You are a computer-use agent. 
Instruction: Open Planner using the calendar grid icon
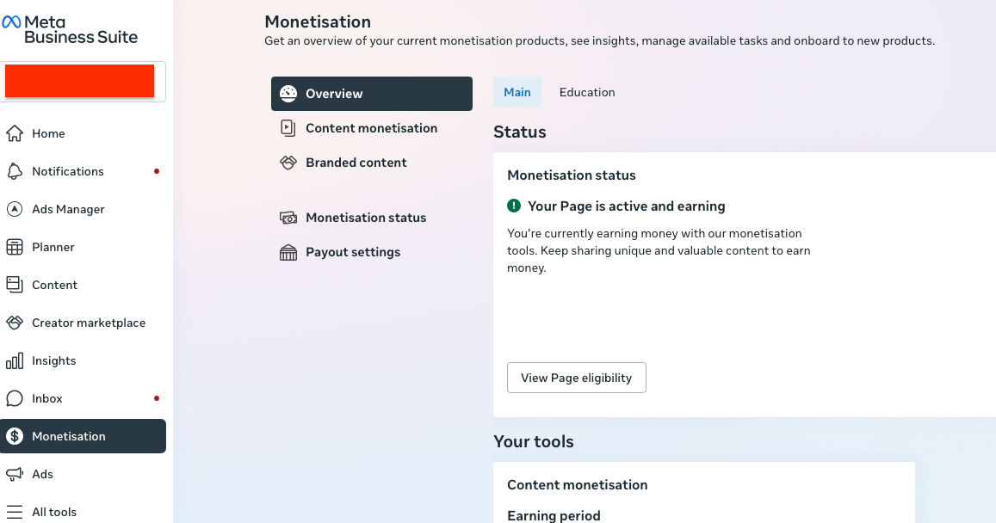click(x=15, y=247)
